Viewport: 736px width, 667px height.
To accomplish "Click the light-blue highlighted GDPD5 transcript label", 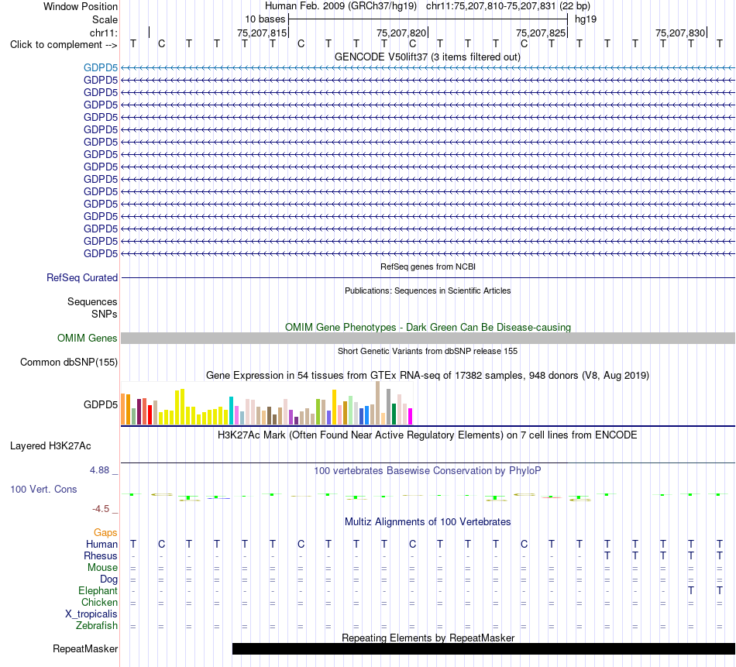I will 101,67.
